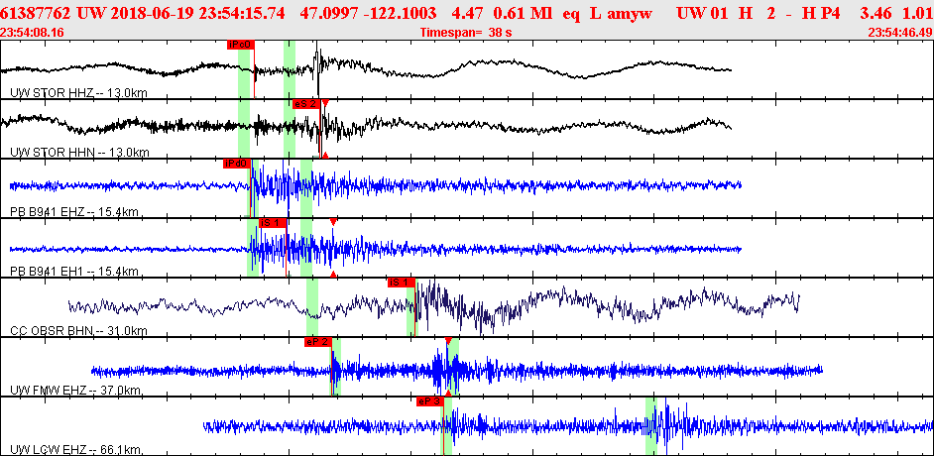
Task: Select the eS 2 pick flag on STOR HHN
Action: pyautogui.click(x=306, y=103)
